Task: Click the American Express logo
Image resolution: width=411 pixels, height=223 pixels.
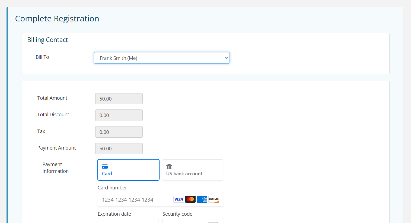Action: (x=202, y=199)
